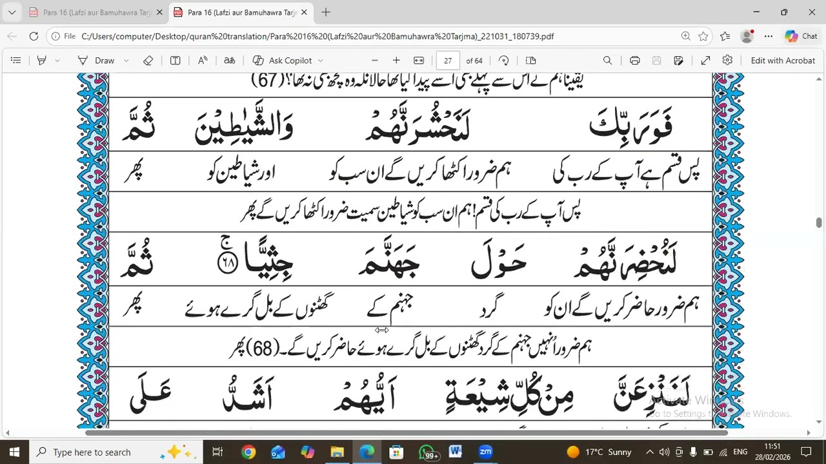This screenshot has width=826, height=464.
Task: Click the Save as icon
Action: point(678,61)
